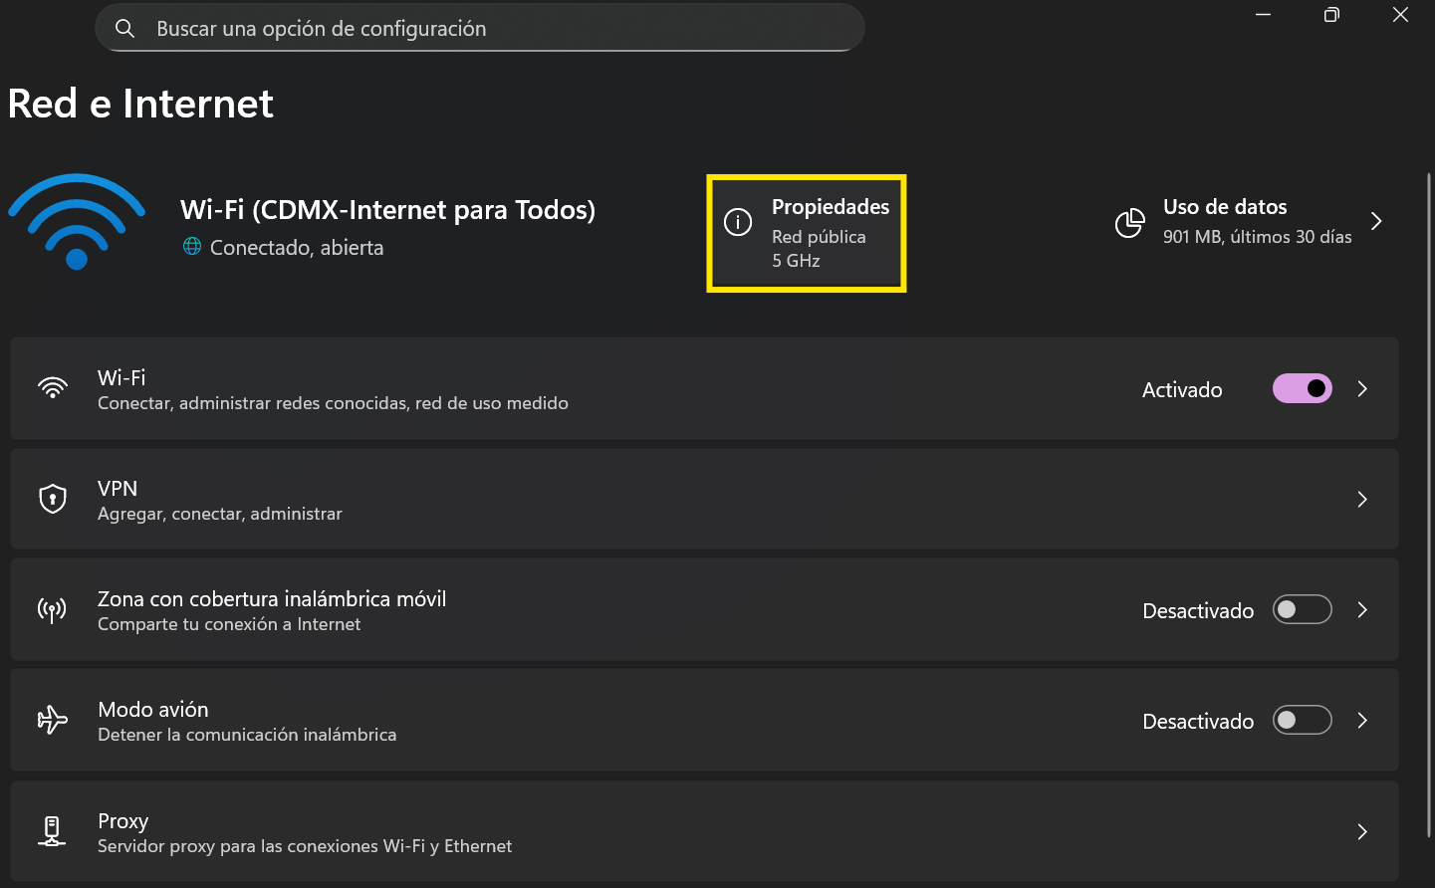Select the Proxy server icon
1435x888 pixels.
(52, 831)
